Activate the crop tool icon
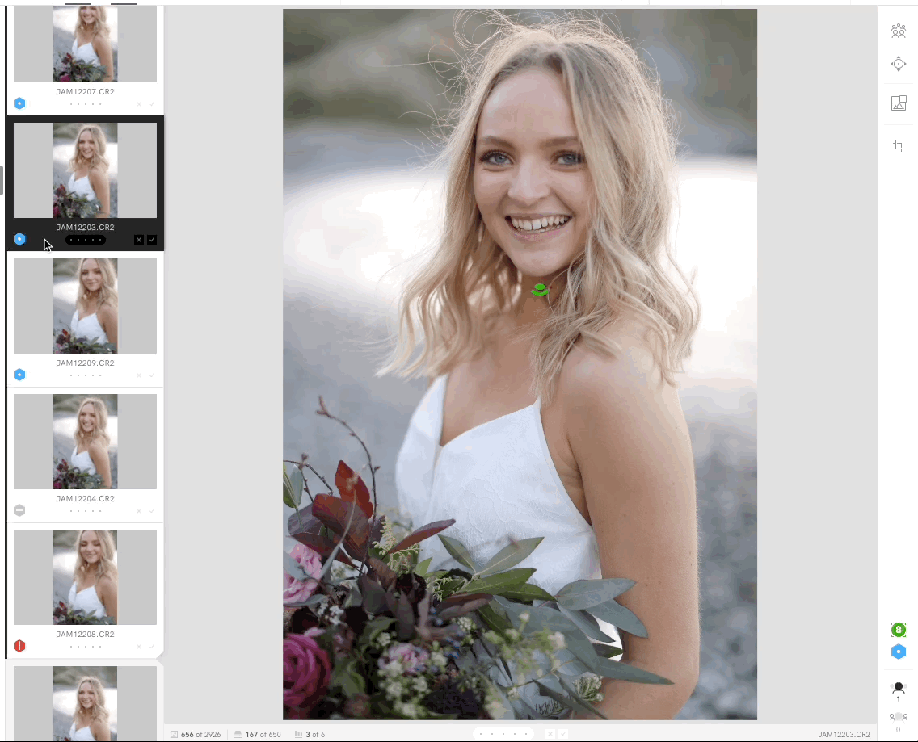Screen dimensions: 918x742 pyautogui.click(x=898, y=146)
